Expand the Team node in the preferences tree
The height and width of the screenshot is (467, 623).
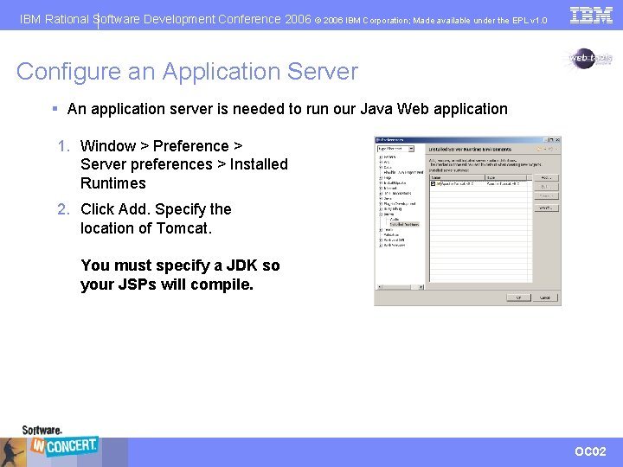(x=381, y=229)
